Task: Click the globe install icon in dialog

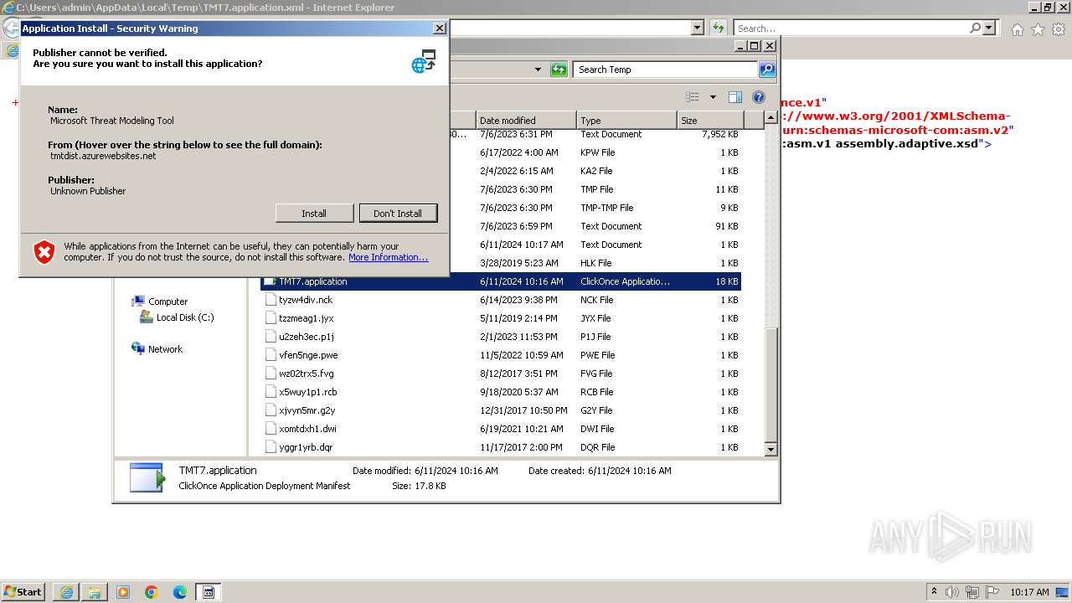Action: pos(424,61)
